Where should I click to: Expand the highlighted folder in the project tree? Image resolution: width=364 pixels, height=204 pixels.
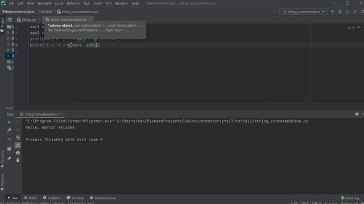tap(8, 56)
